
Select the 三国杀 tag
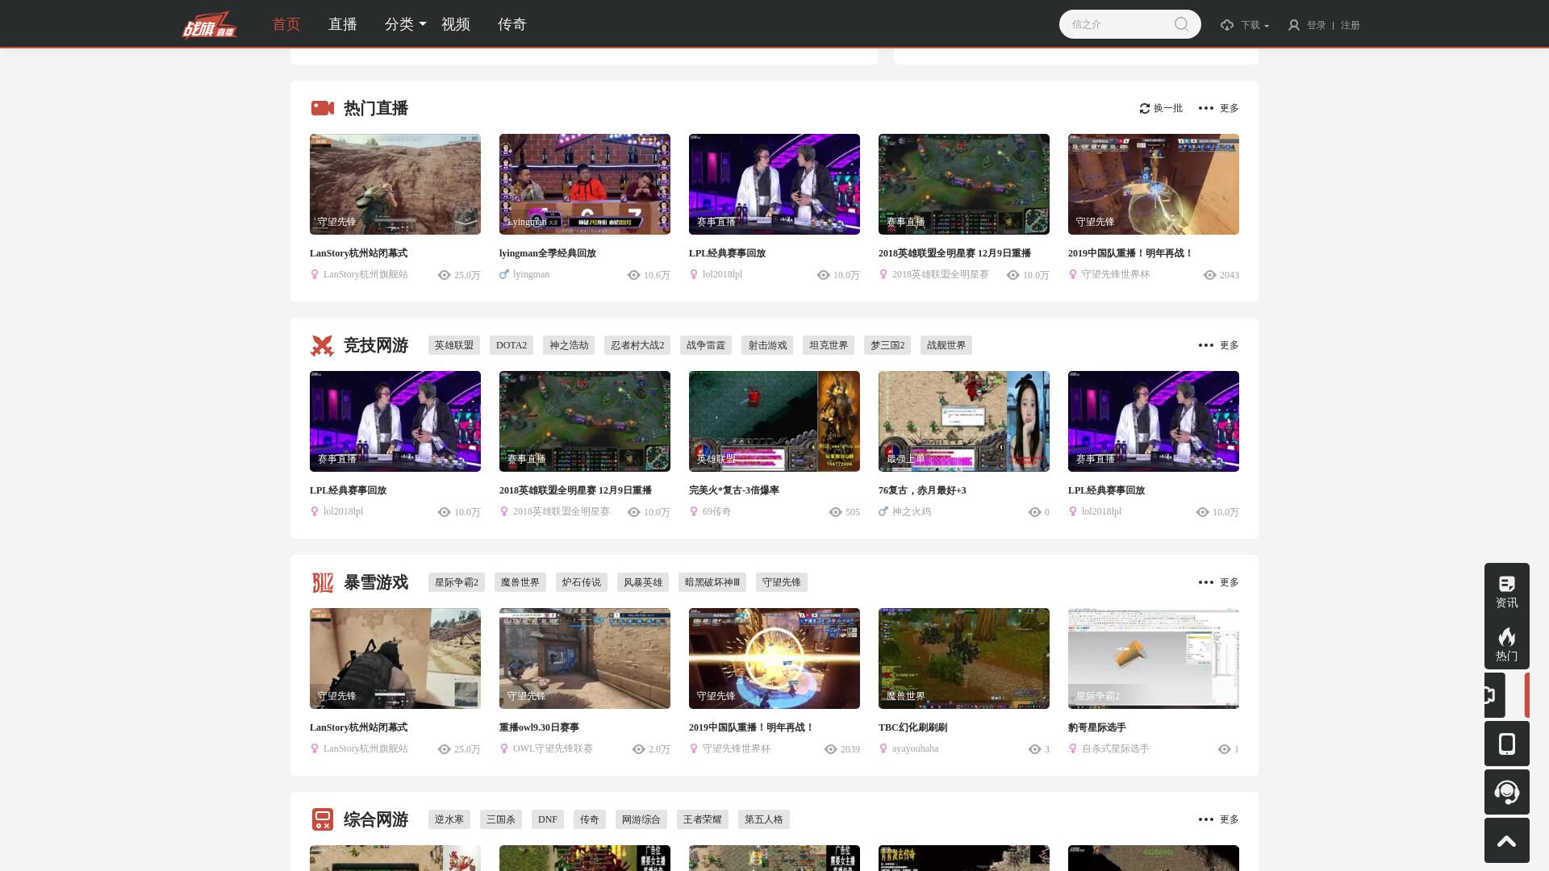pyautogui.click(x=501, y=819)
